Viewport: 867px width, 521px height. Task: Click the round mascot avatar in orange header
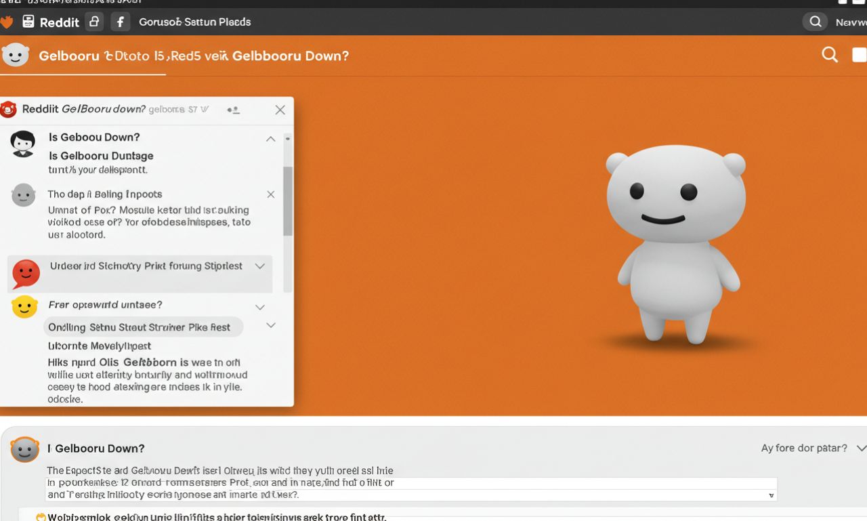[16, 55]
